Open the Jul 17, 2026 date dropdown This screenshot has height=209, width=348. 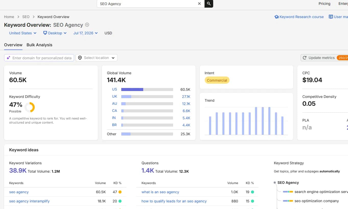86,33
